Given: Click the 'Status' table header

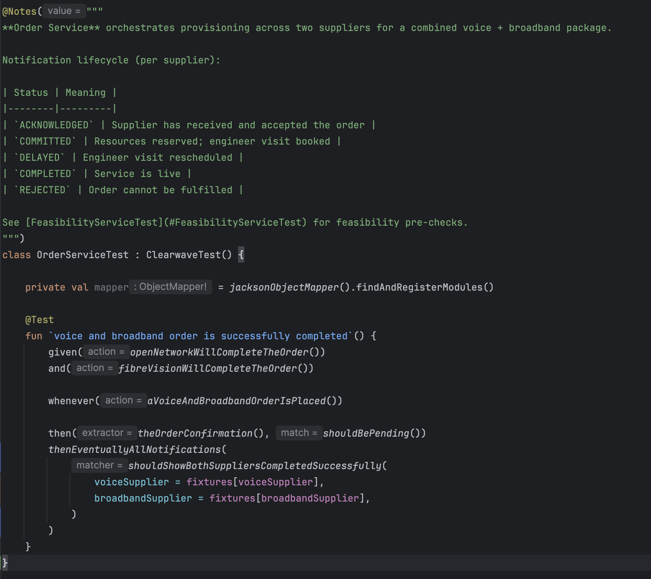Looking at the screenshot, I should [31, 93].
